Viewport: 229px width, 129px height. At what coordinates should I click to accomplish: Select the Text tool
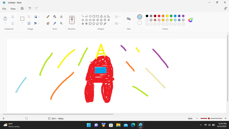(61, 17)
